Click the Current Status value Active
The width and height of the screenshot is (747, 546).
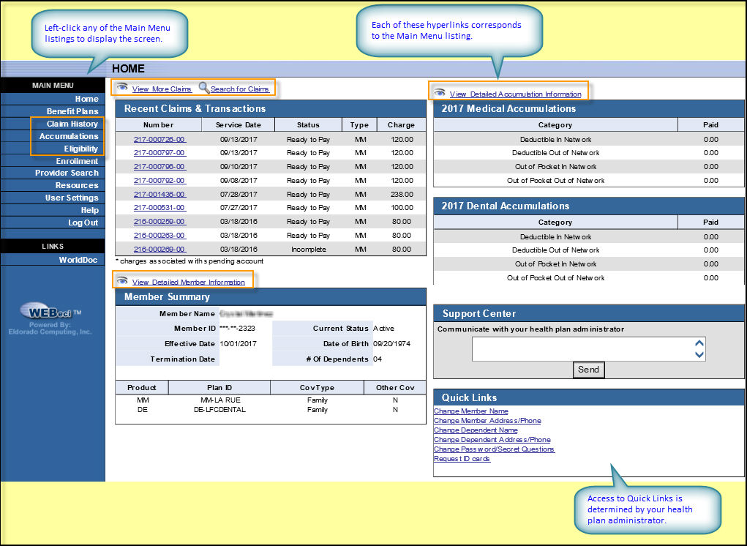[x=383, y=329]
